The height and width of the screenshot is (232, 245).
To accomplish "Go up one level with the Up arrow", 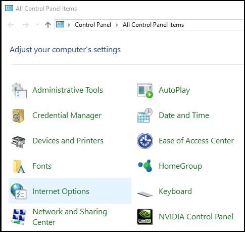I will (48, 25).
